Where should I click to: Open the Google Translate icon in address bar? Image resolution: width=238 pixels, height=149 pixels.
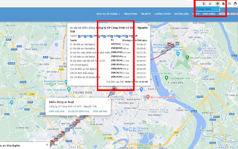coord(204,4)
